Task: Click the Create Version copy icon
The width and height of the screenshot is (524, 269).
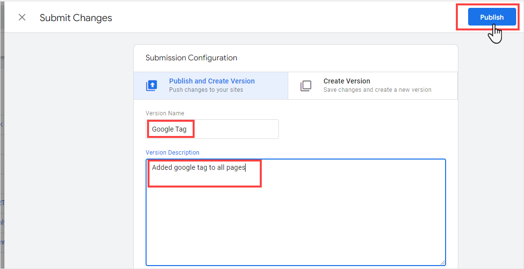Action: coord(306,85)
